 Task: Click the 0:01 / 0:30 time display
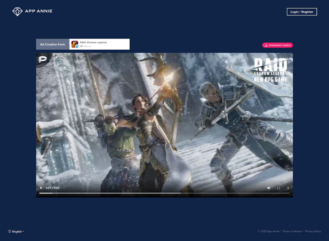52,188
